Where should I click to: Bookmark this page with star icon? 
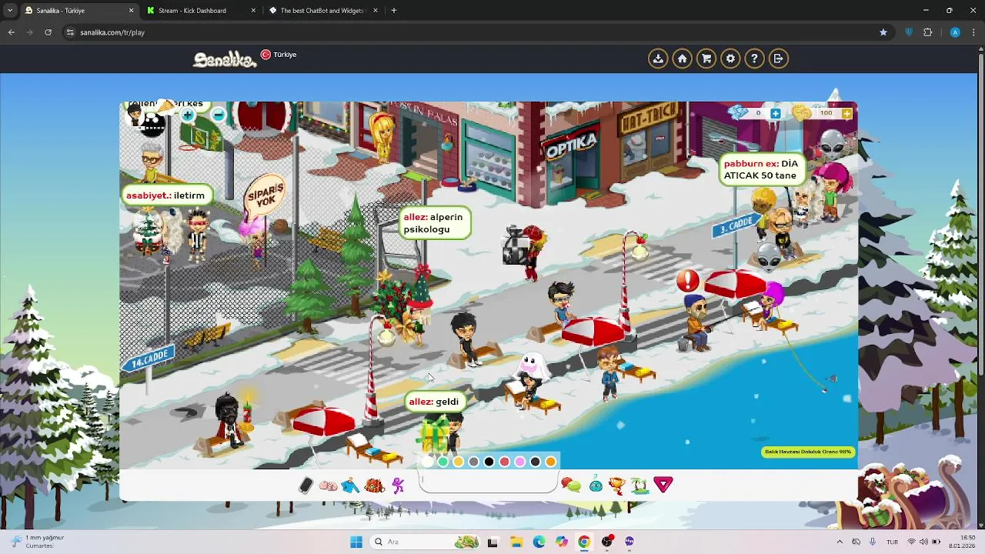click(x=883, y=32)
